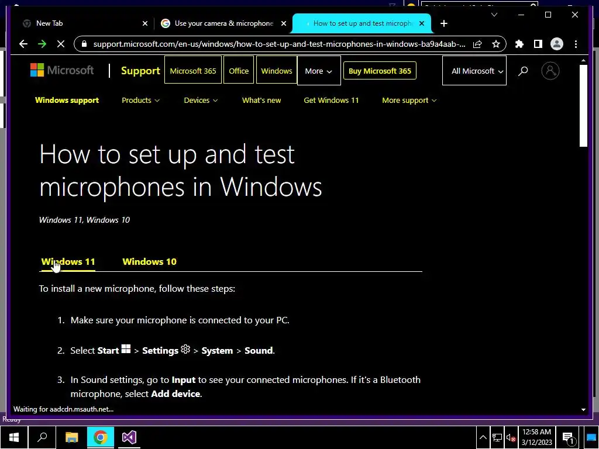
Task: Open the notification center icon
Action: 568,437
